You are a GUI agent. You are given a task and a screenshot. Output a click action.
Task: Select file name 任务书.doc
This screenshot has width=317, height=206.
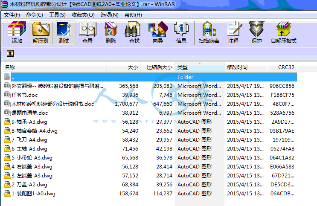pyautogui.click(x=24, y=95)
